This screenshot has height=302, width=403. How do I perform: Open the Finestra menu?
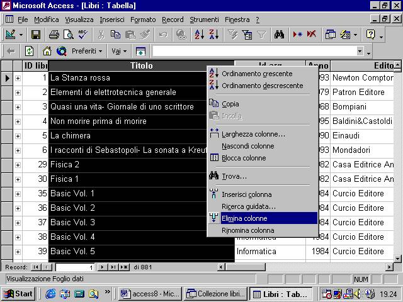237,20
